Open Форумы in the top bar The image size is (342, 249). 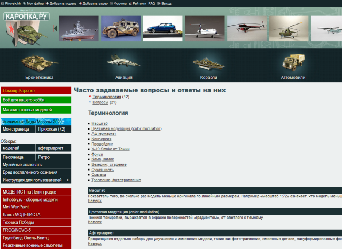(x=120, y=4)
